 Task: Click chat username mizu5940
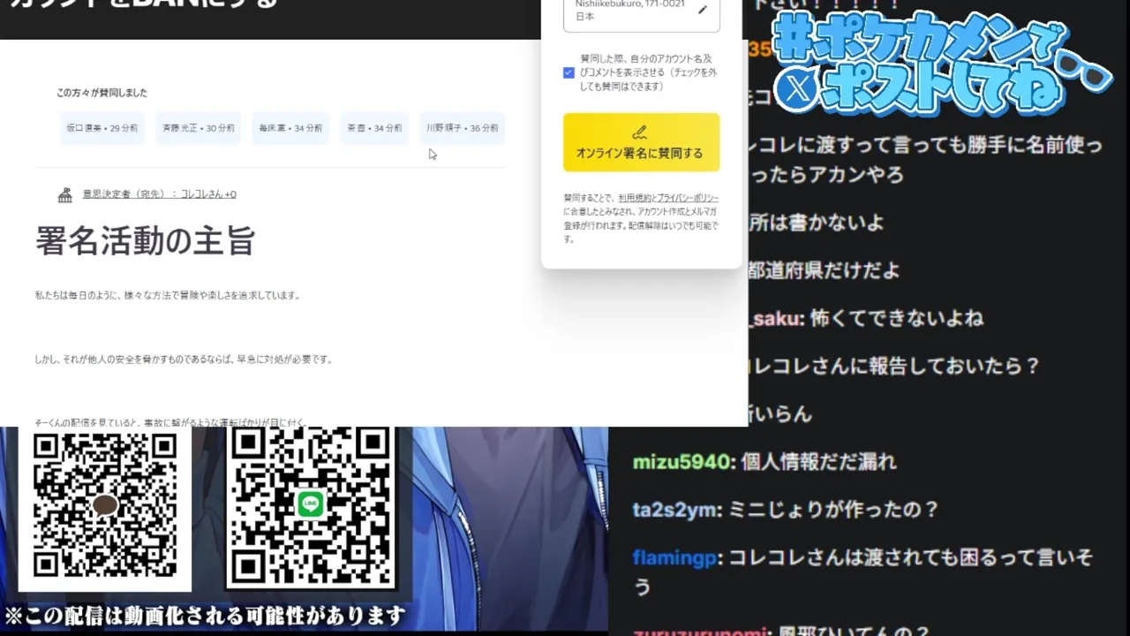(682, 462)
